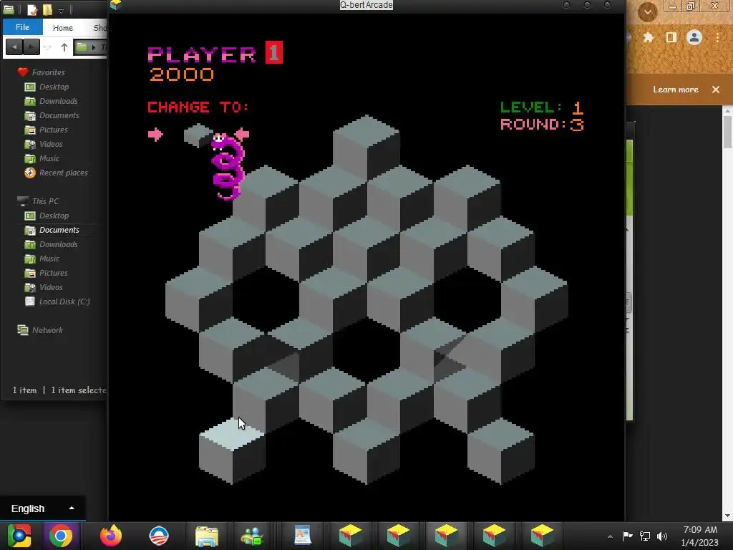The height and width of the screenshot is (550, 733).
Task: Open Music under Favorites
Action: pyautogui.click(x=49, y=158)
